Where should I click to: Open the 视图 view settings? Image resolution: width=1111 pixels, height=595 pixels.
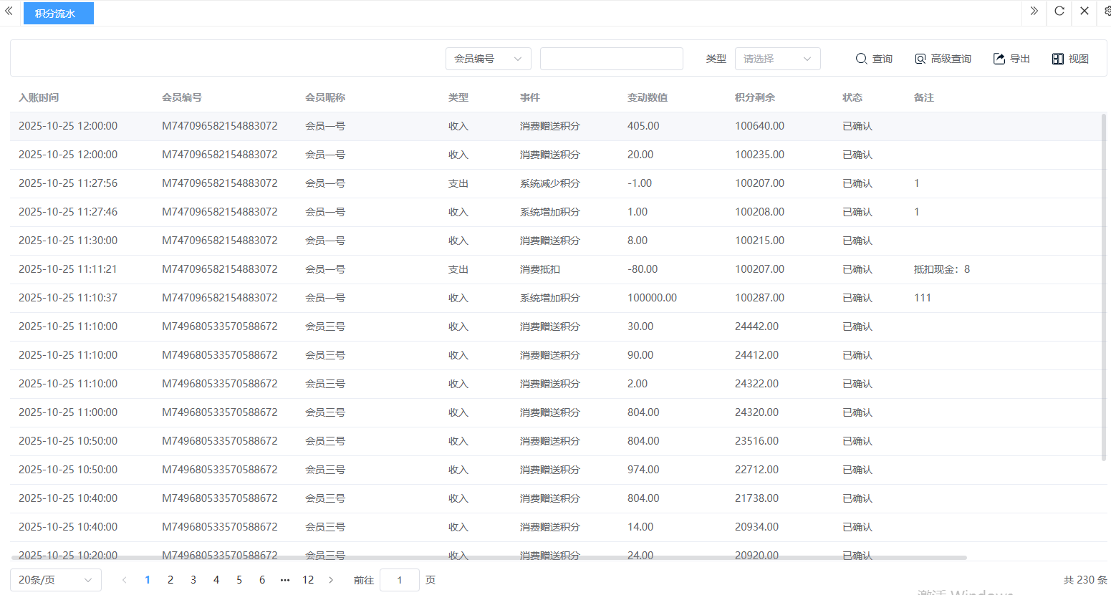1070,59
